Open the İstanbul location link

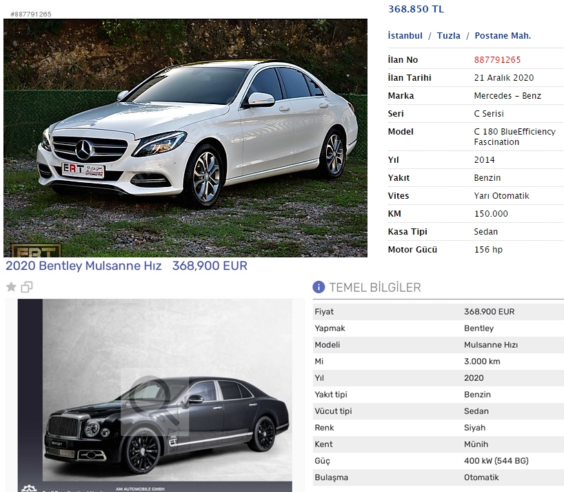[x=405, y=36]
